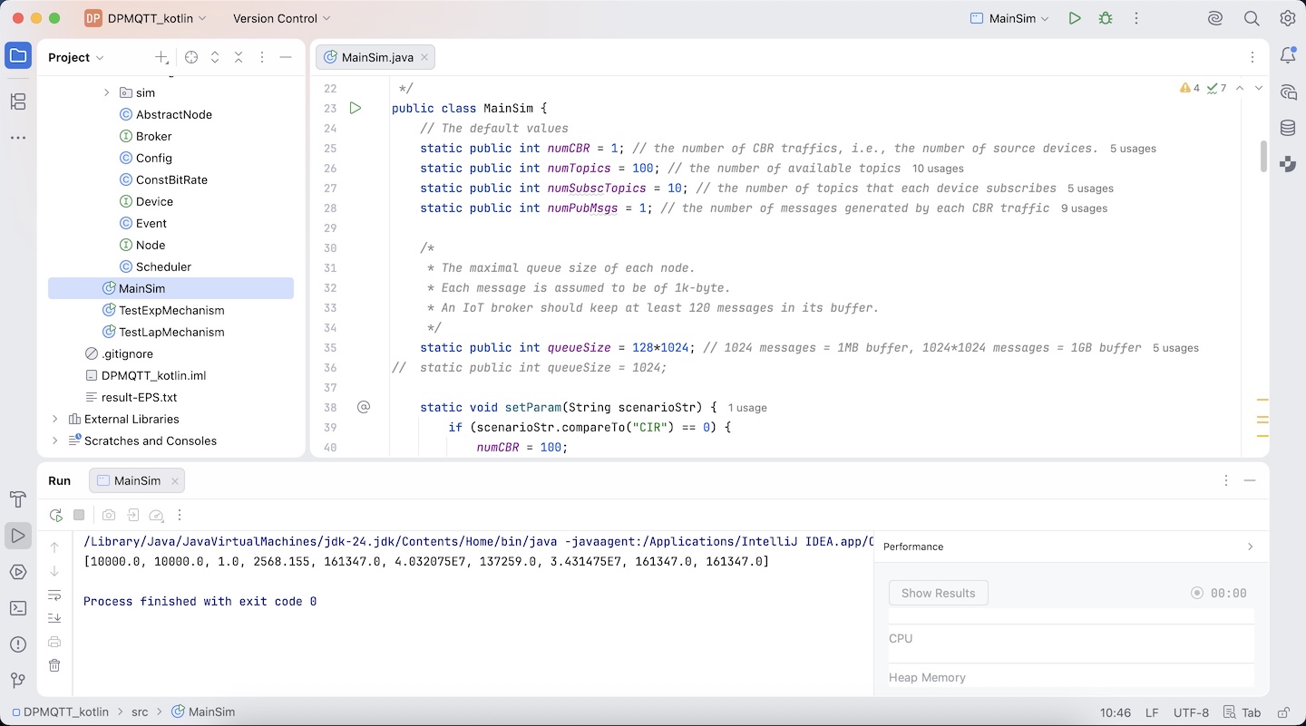Click the Run gutter icon beside class MainSim
Viewport: 1306px width, 726px height.
click(356, 108)
